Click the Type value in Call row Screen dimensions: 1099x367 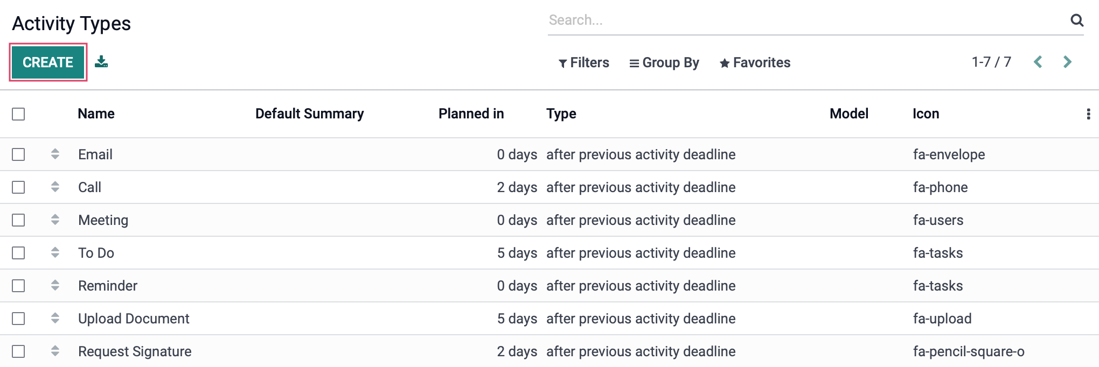coord(641,187)
